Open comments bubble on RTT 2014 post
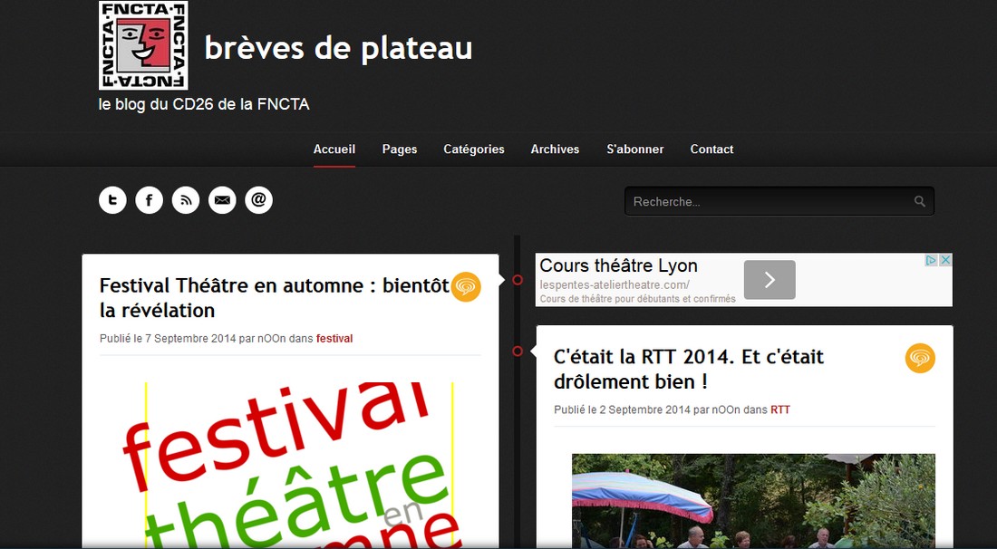The width and height of the screenshot is (997, 549). tap(920, 358)
